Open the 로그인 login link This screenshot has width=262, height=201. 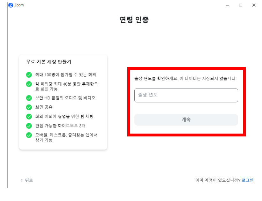tap(248, 180)
